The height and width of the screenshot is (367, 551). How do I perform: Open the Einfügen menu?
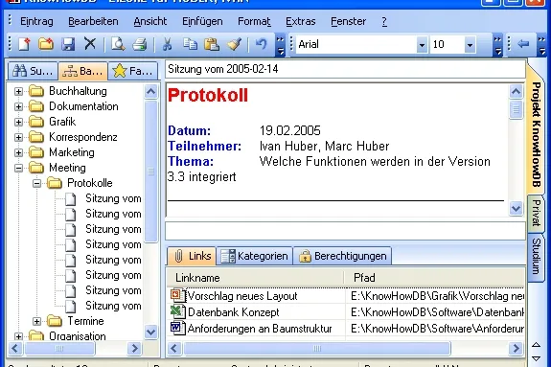point(202,21)
